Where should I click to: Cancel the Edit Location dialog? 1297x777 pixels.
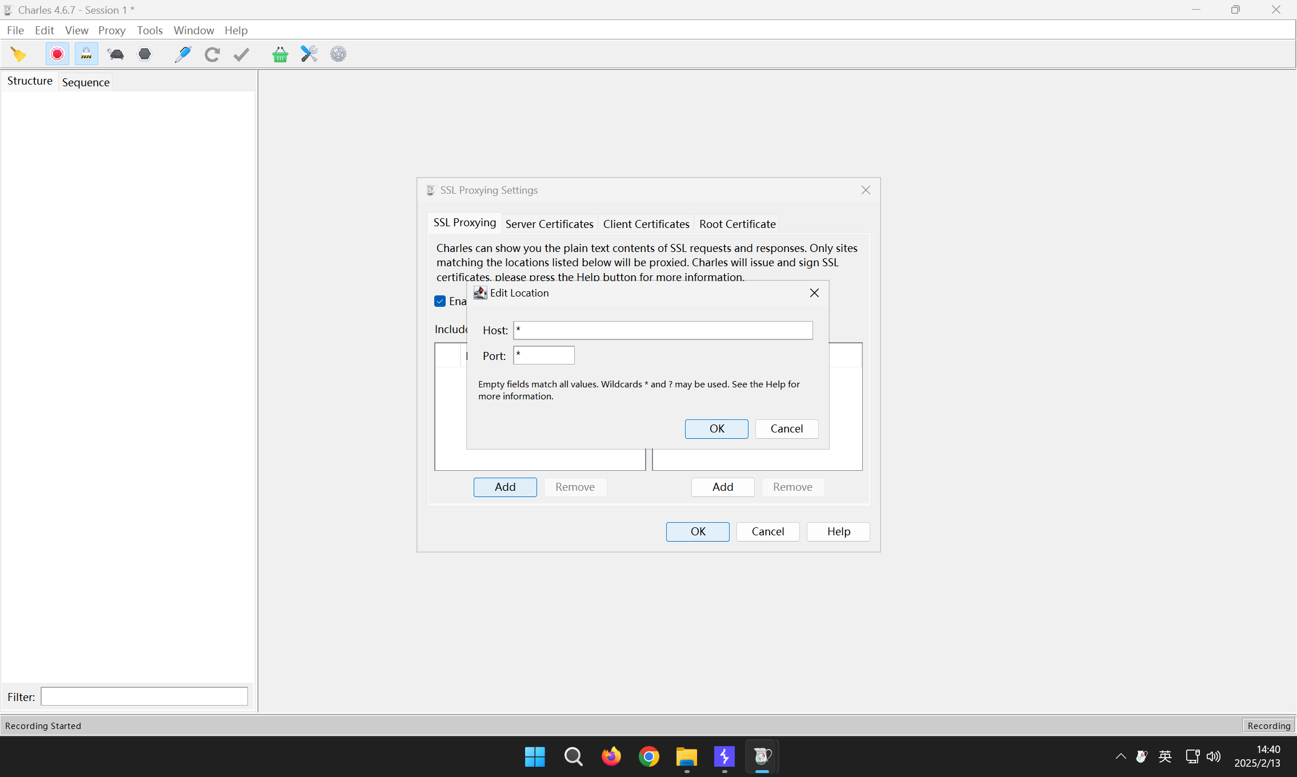(x=786, y=428)
